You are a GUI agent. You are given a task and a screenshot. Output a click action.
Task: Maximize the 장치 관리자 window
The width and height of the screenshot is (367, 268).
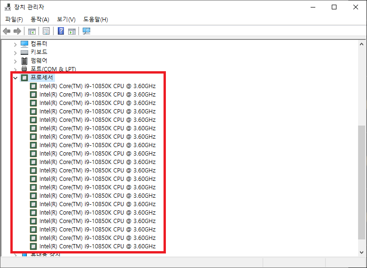tap(334, 7)
